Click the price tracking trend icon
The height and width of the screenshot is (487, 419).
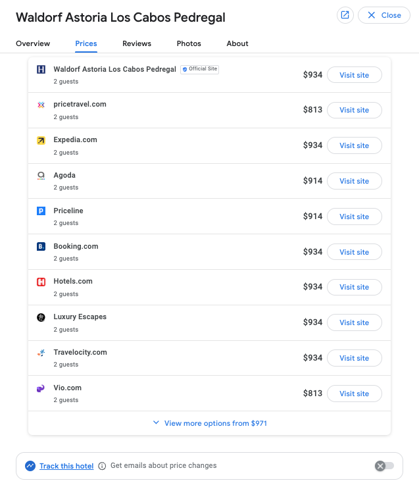click(30, 466)
